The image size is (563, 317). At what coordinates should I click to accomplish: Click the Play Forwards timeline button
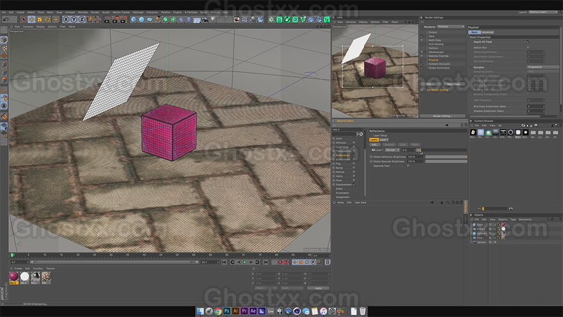click(x=245, y=263)
